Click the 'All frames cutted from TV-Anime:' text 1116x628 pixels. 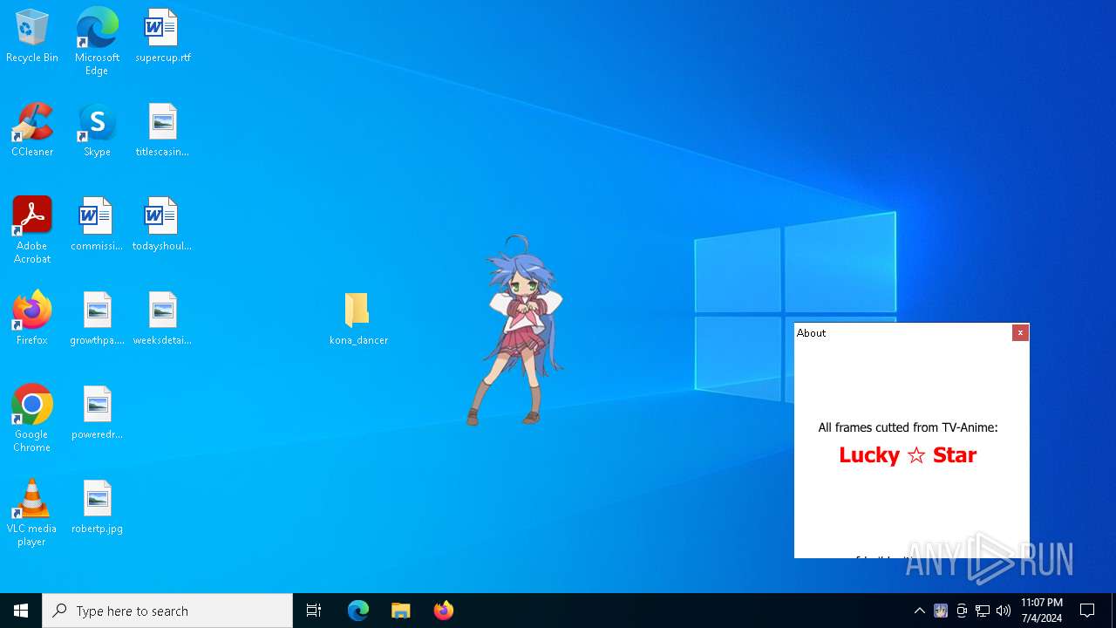908,427
